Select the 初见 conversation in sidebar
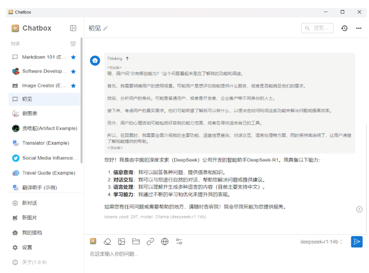369x273 pixels. [44, 99]
